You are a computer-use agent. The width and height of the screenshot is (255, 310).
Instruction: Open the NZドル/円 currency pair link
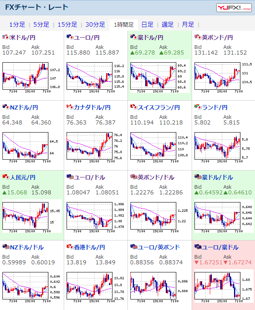(24, 108)
